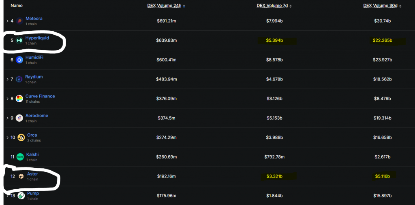Expand the Orca row chevron

coord(7,137)
